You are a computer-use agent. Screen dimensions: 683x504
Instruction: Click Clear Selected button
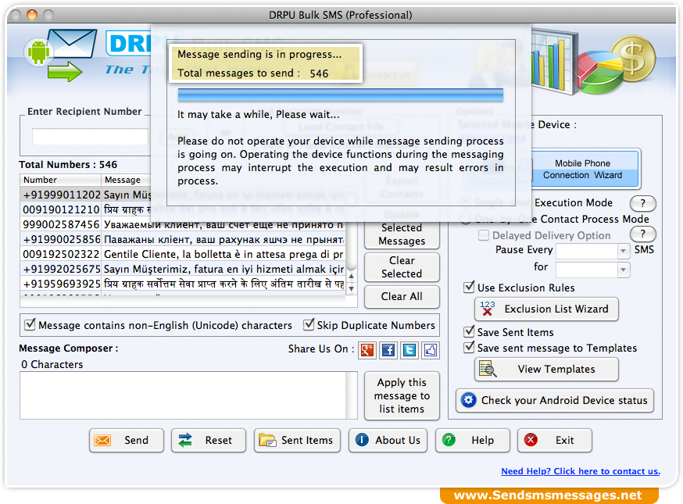click(402, 267)
